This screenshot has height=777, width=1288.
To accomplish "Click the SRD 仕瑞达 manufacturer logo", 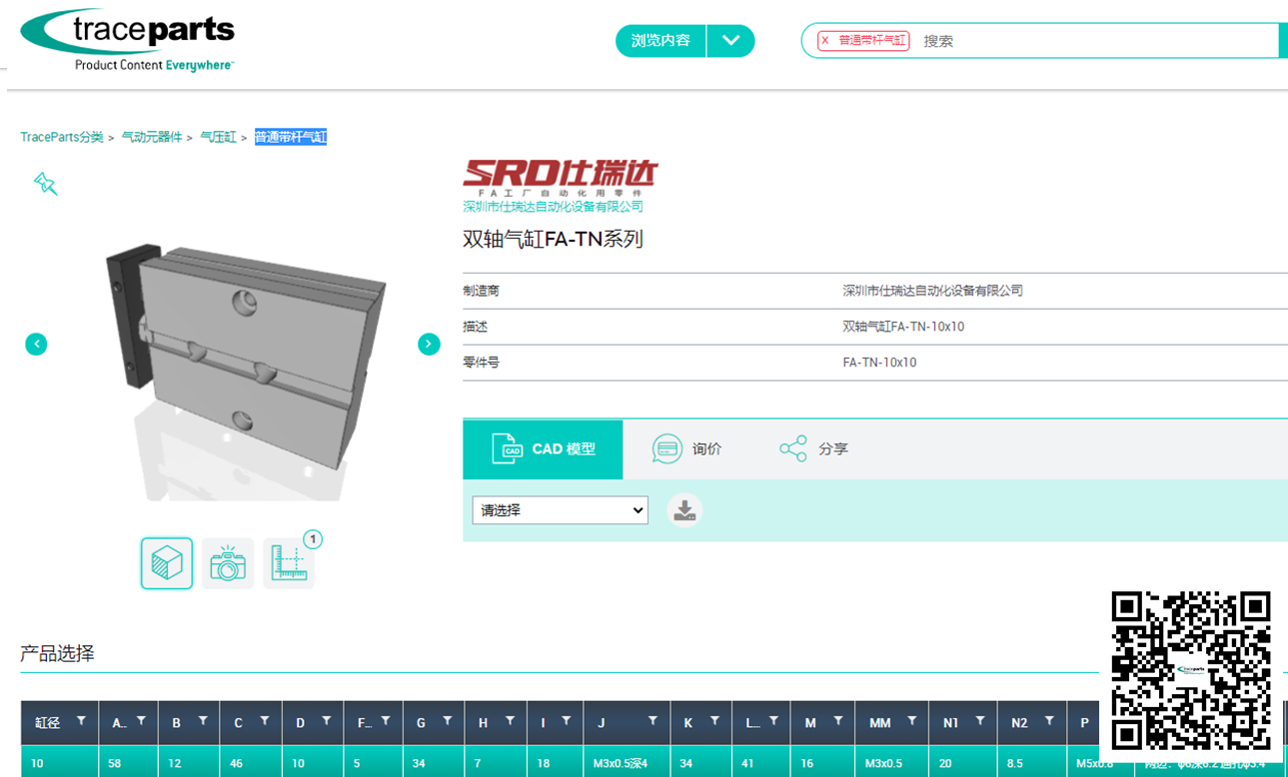I will (561, 177).
